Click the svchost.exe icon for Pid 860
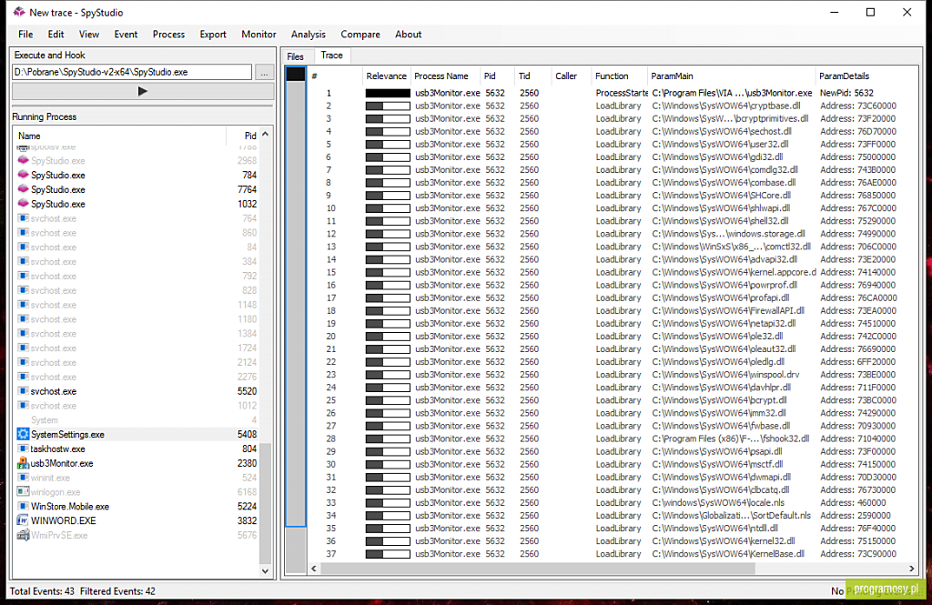932x605 pixels. (23, 232)
